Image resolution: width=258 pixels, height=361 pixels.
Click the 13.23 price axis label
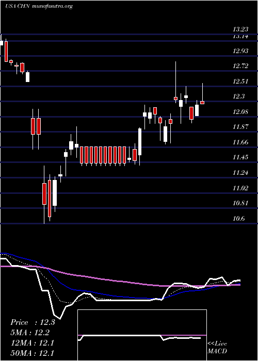click(x=240, y=29)
